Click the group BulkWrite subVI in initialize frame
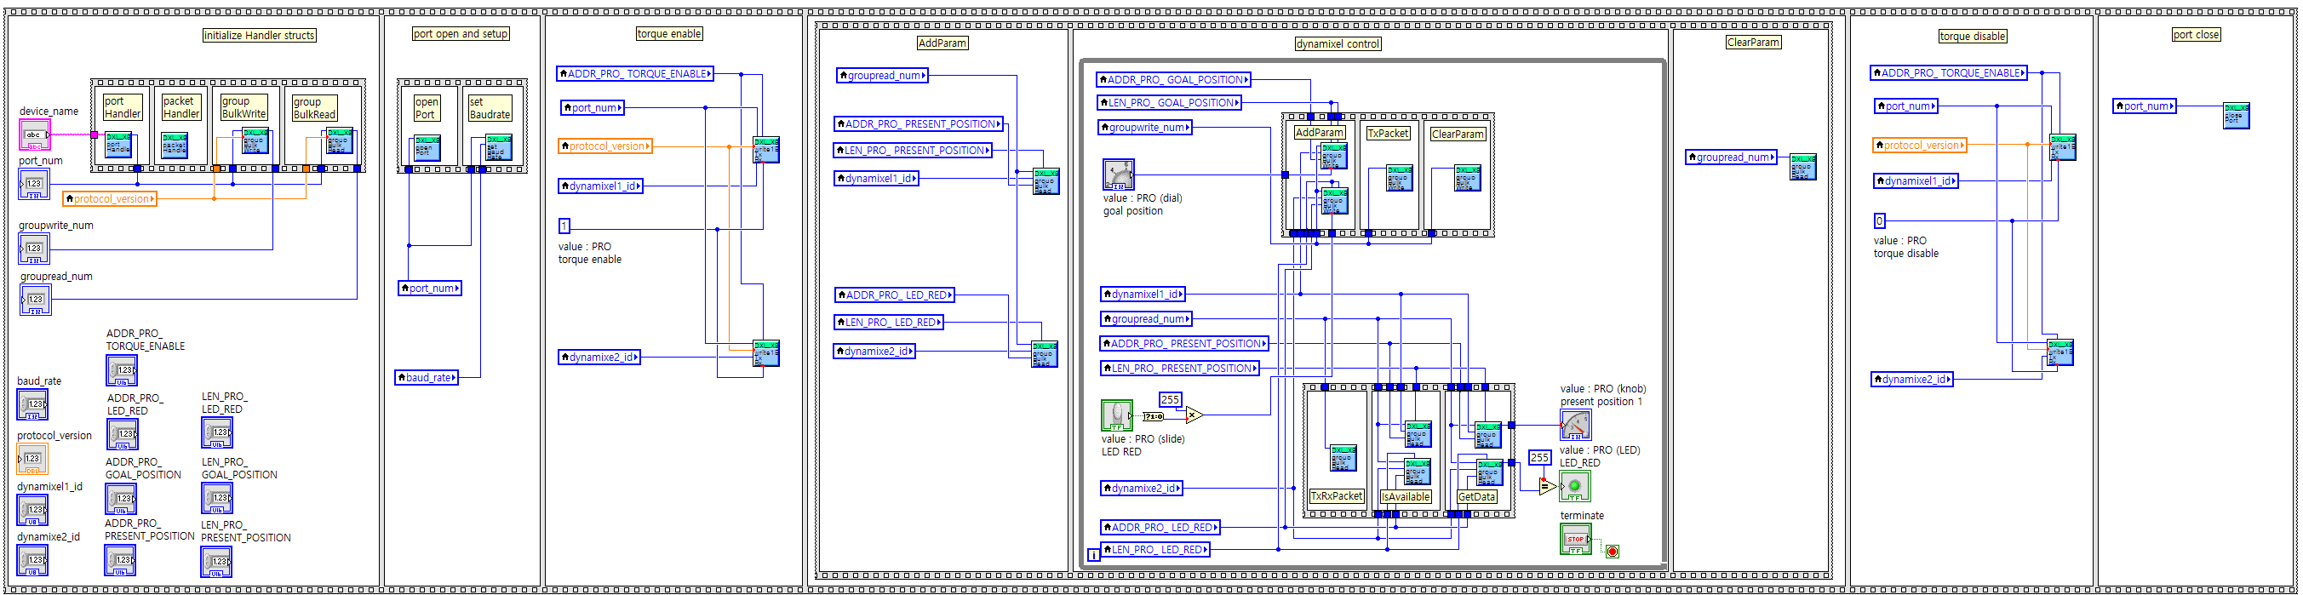 point(255,141)
